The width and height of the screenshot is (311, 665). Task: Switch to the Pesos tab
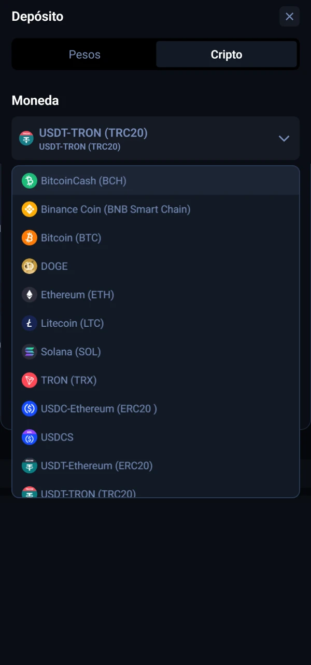(84, 54)
